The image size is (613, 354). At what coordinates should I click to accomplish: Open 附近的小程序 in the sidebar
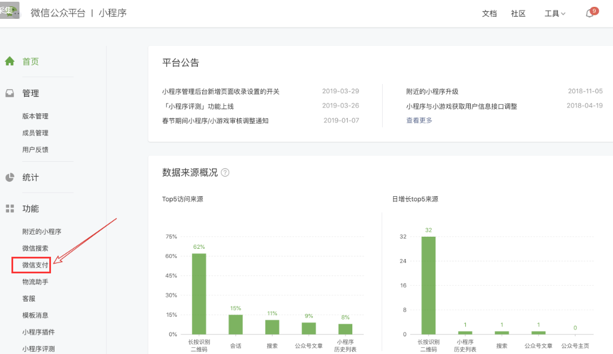[x=42, y=232]
